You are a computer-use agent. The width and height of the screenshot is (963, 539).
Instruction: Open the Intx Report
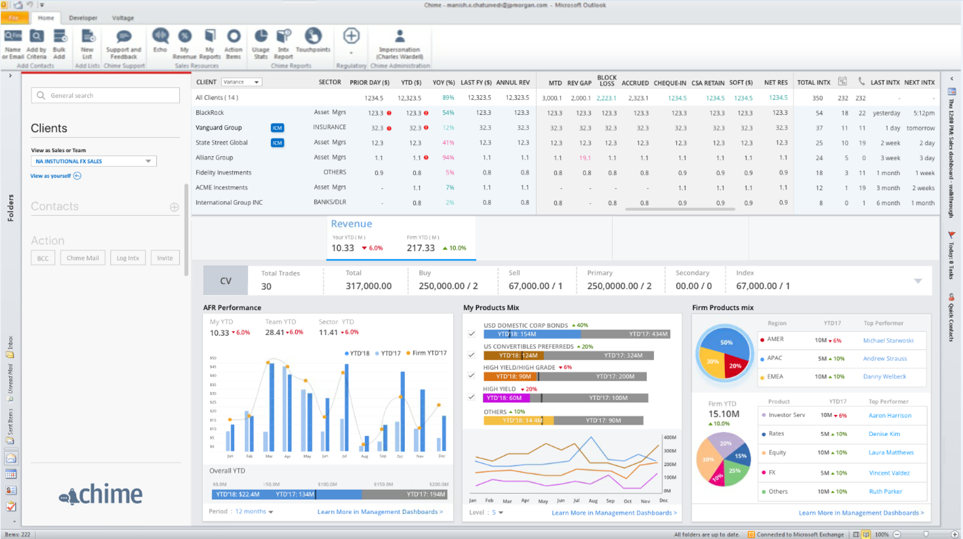pyautogui.click(x=283, y=44)
